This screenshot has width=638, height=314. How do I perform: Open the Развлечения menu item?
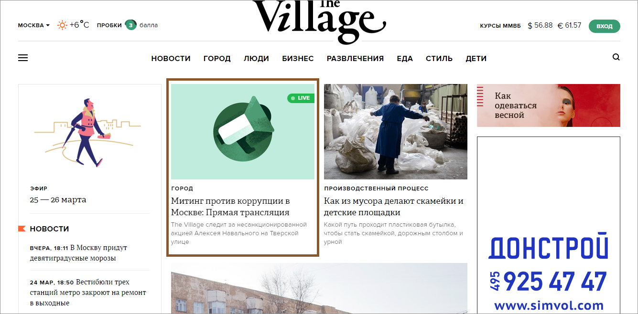355,58
